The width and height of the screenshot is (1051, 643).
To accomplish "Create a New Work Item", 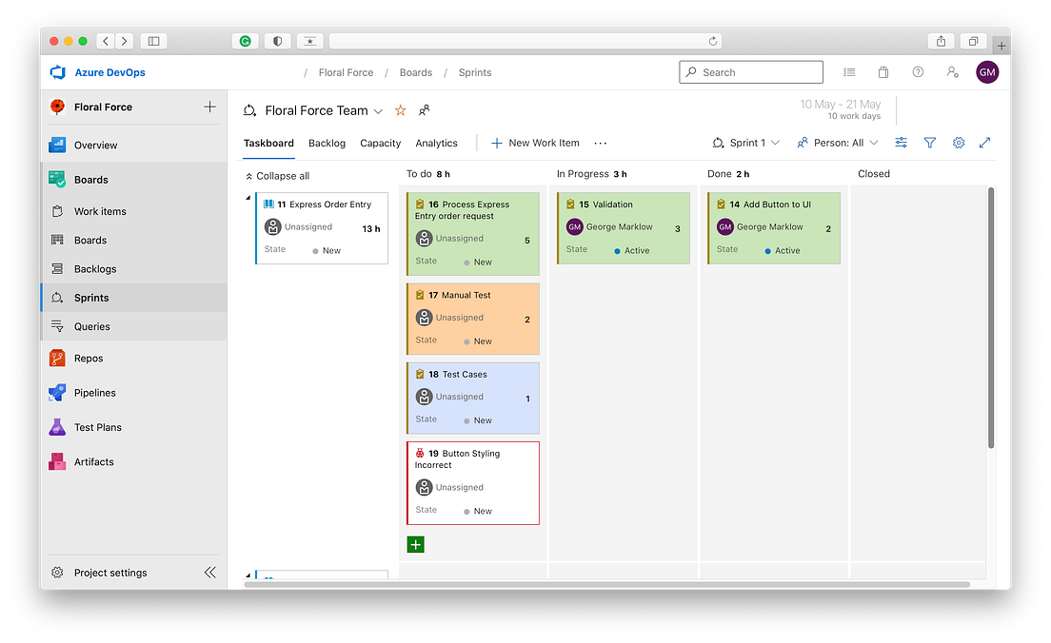I will tap(534, 143).
